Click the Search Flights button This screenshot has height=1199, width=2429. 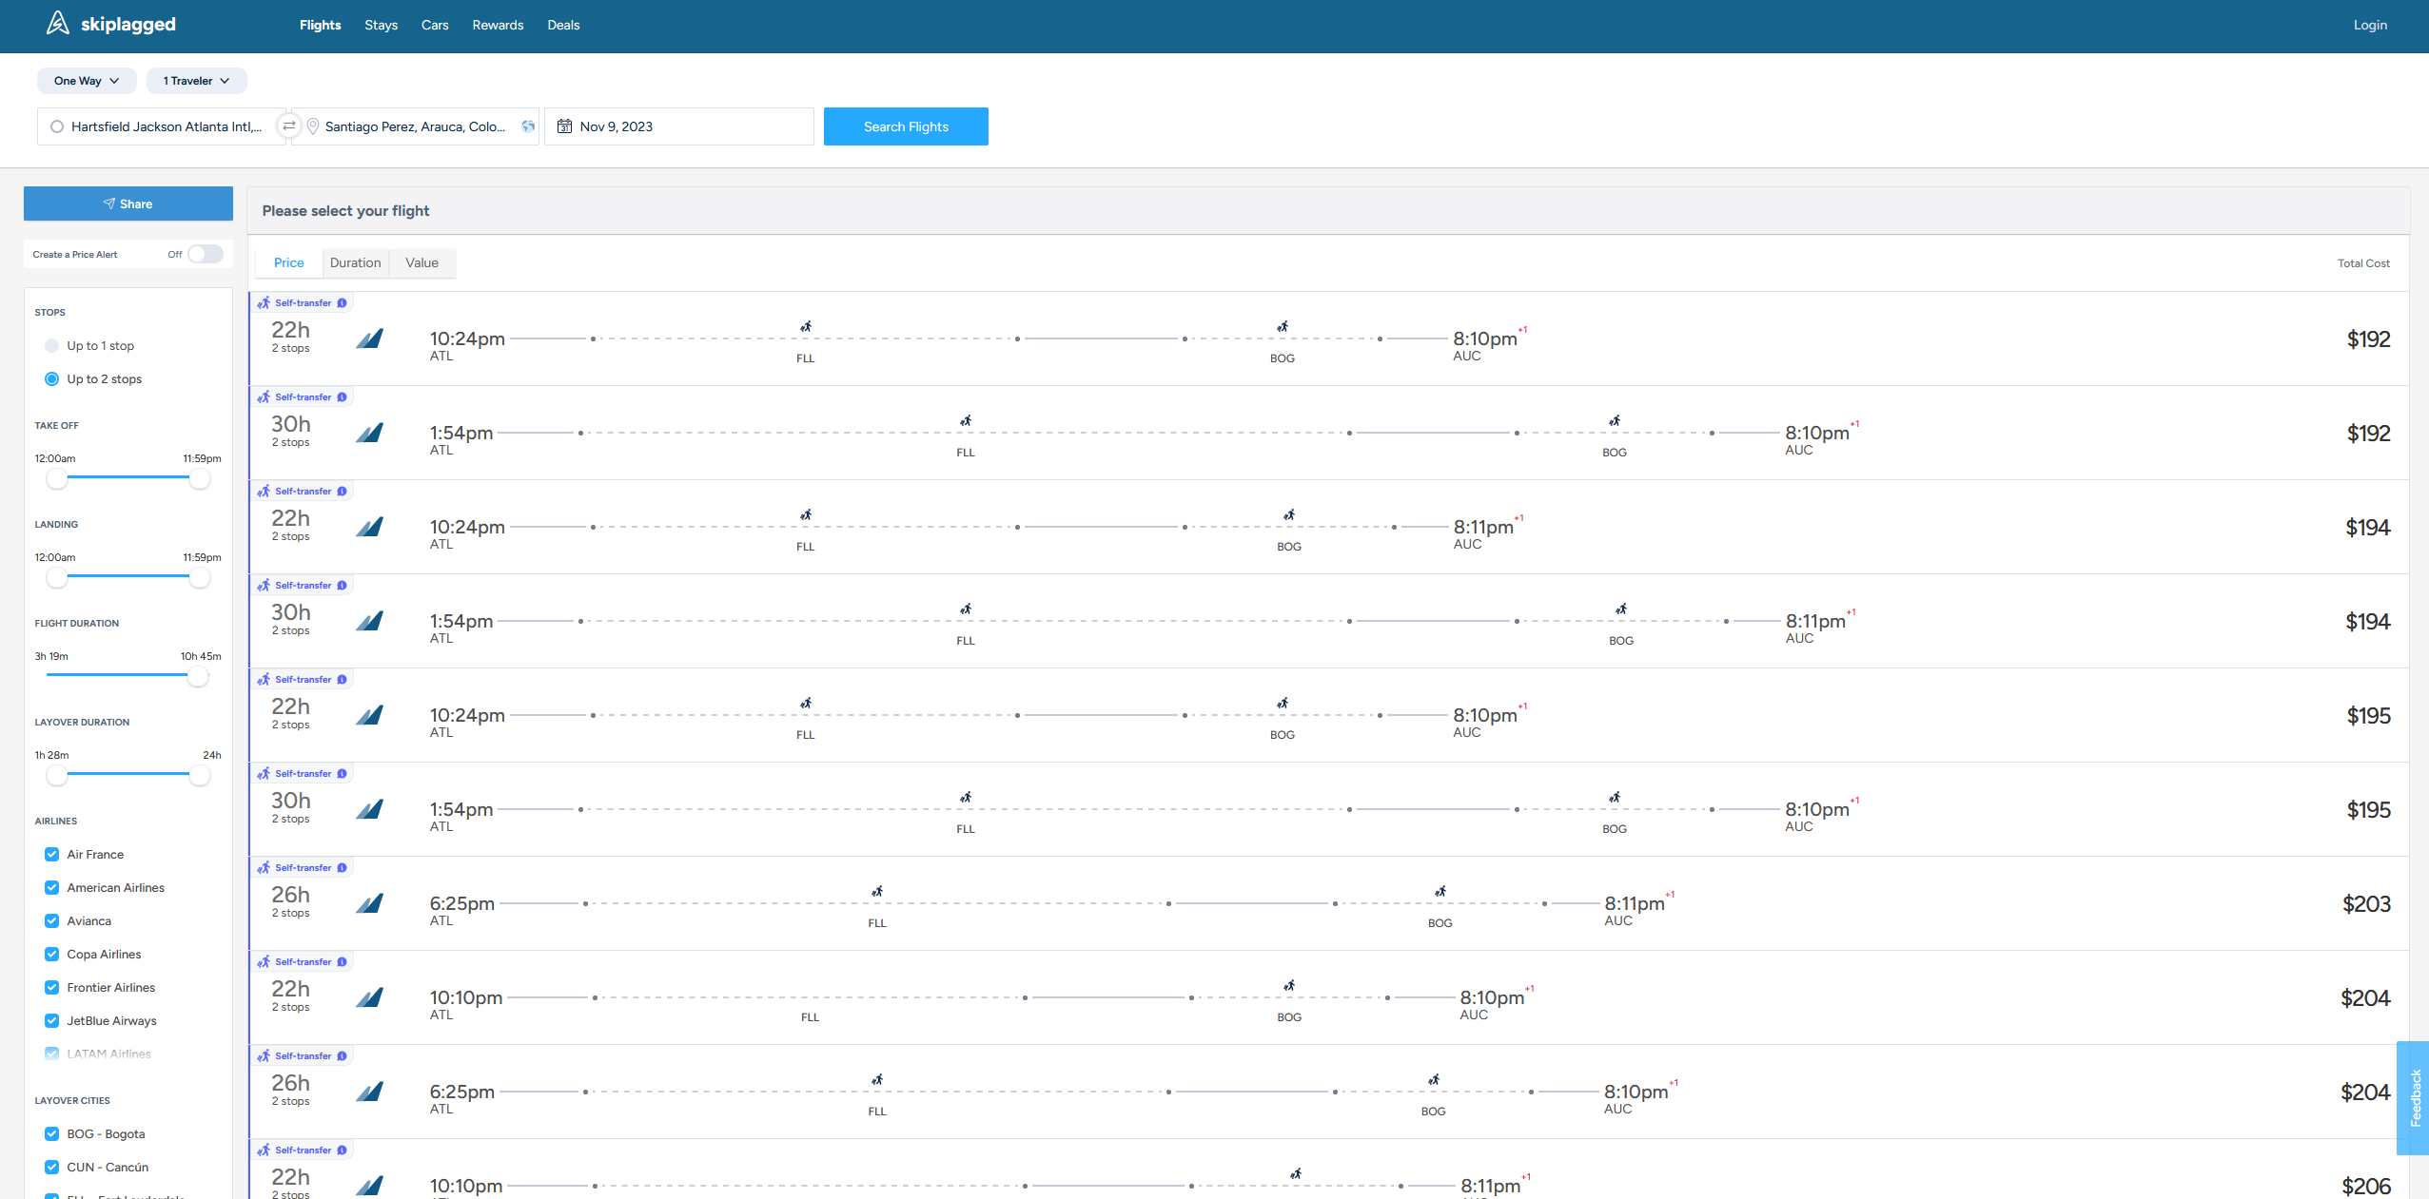point(905,126)
